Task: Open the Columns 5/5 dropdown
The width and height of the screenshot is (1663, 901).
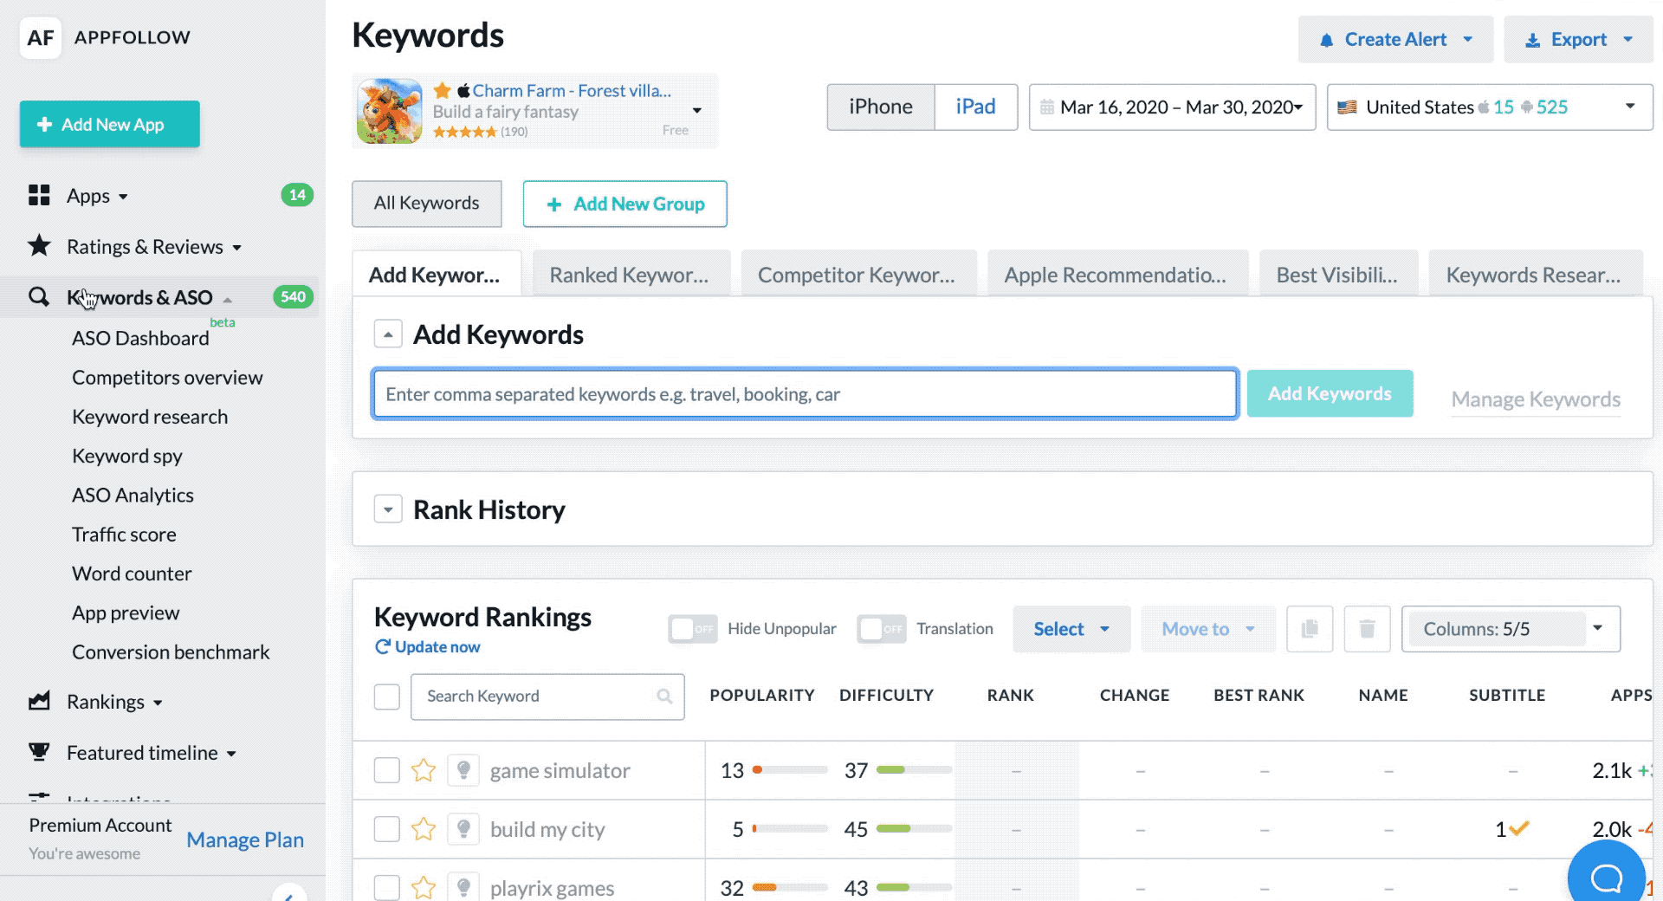Action: 1511,629
